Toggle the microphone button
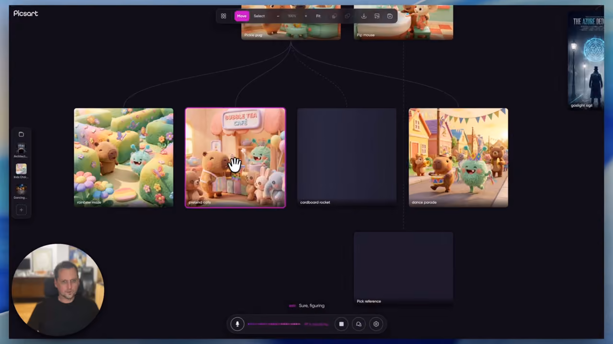613x344 pixels. tap(237, 324)
